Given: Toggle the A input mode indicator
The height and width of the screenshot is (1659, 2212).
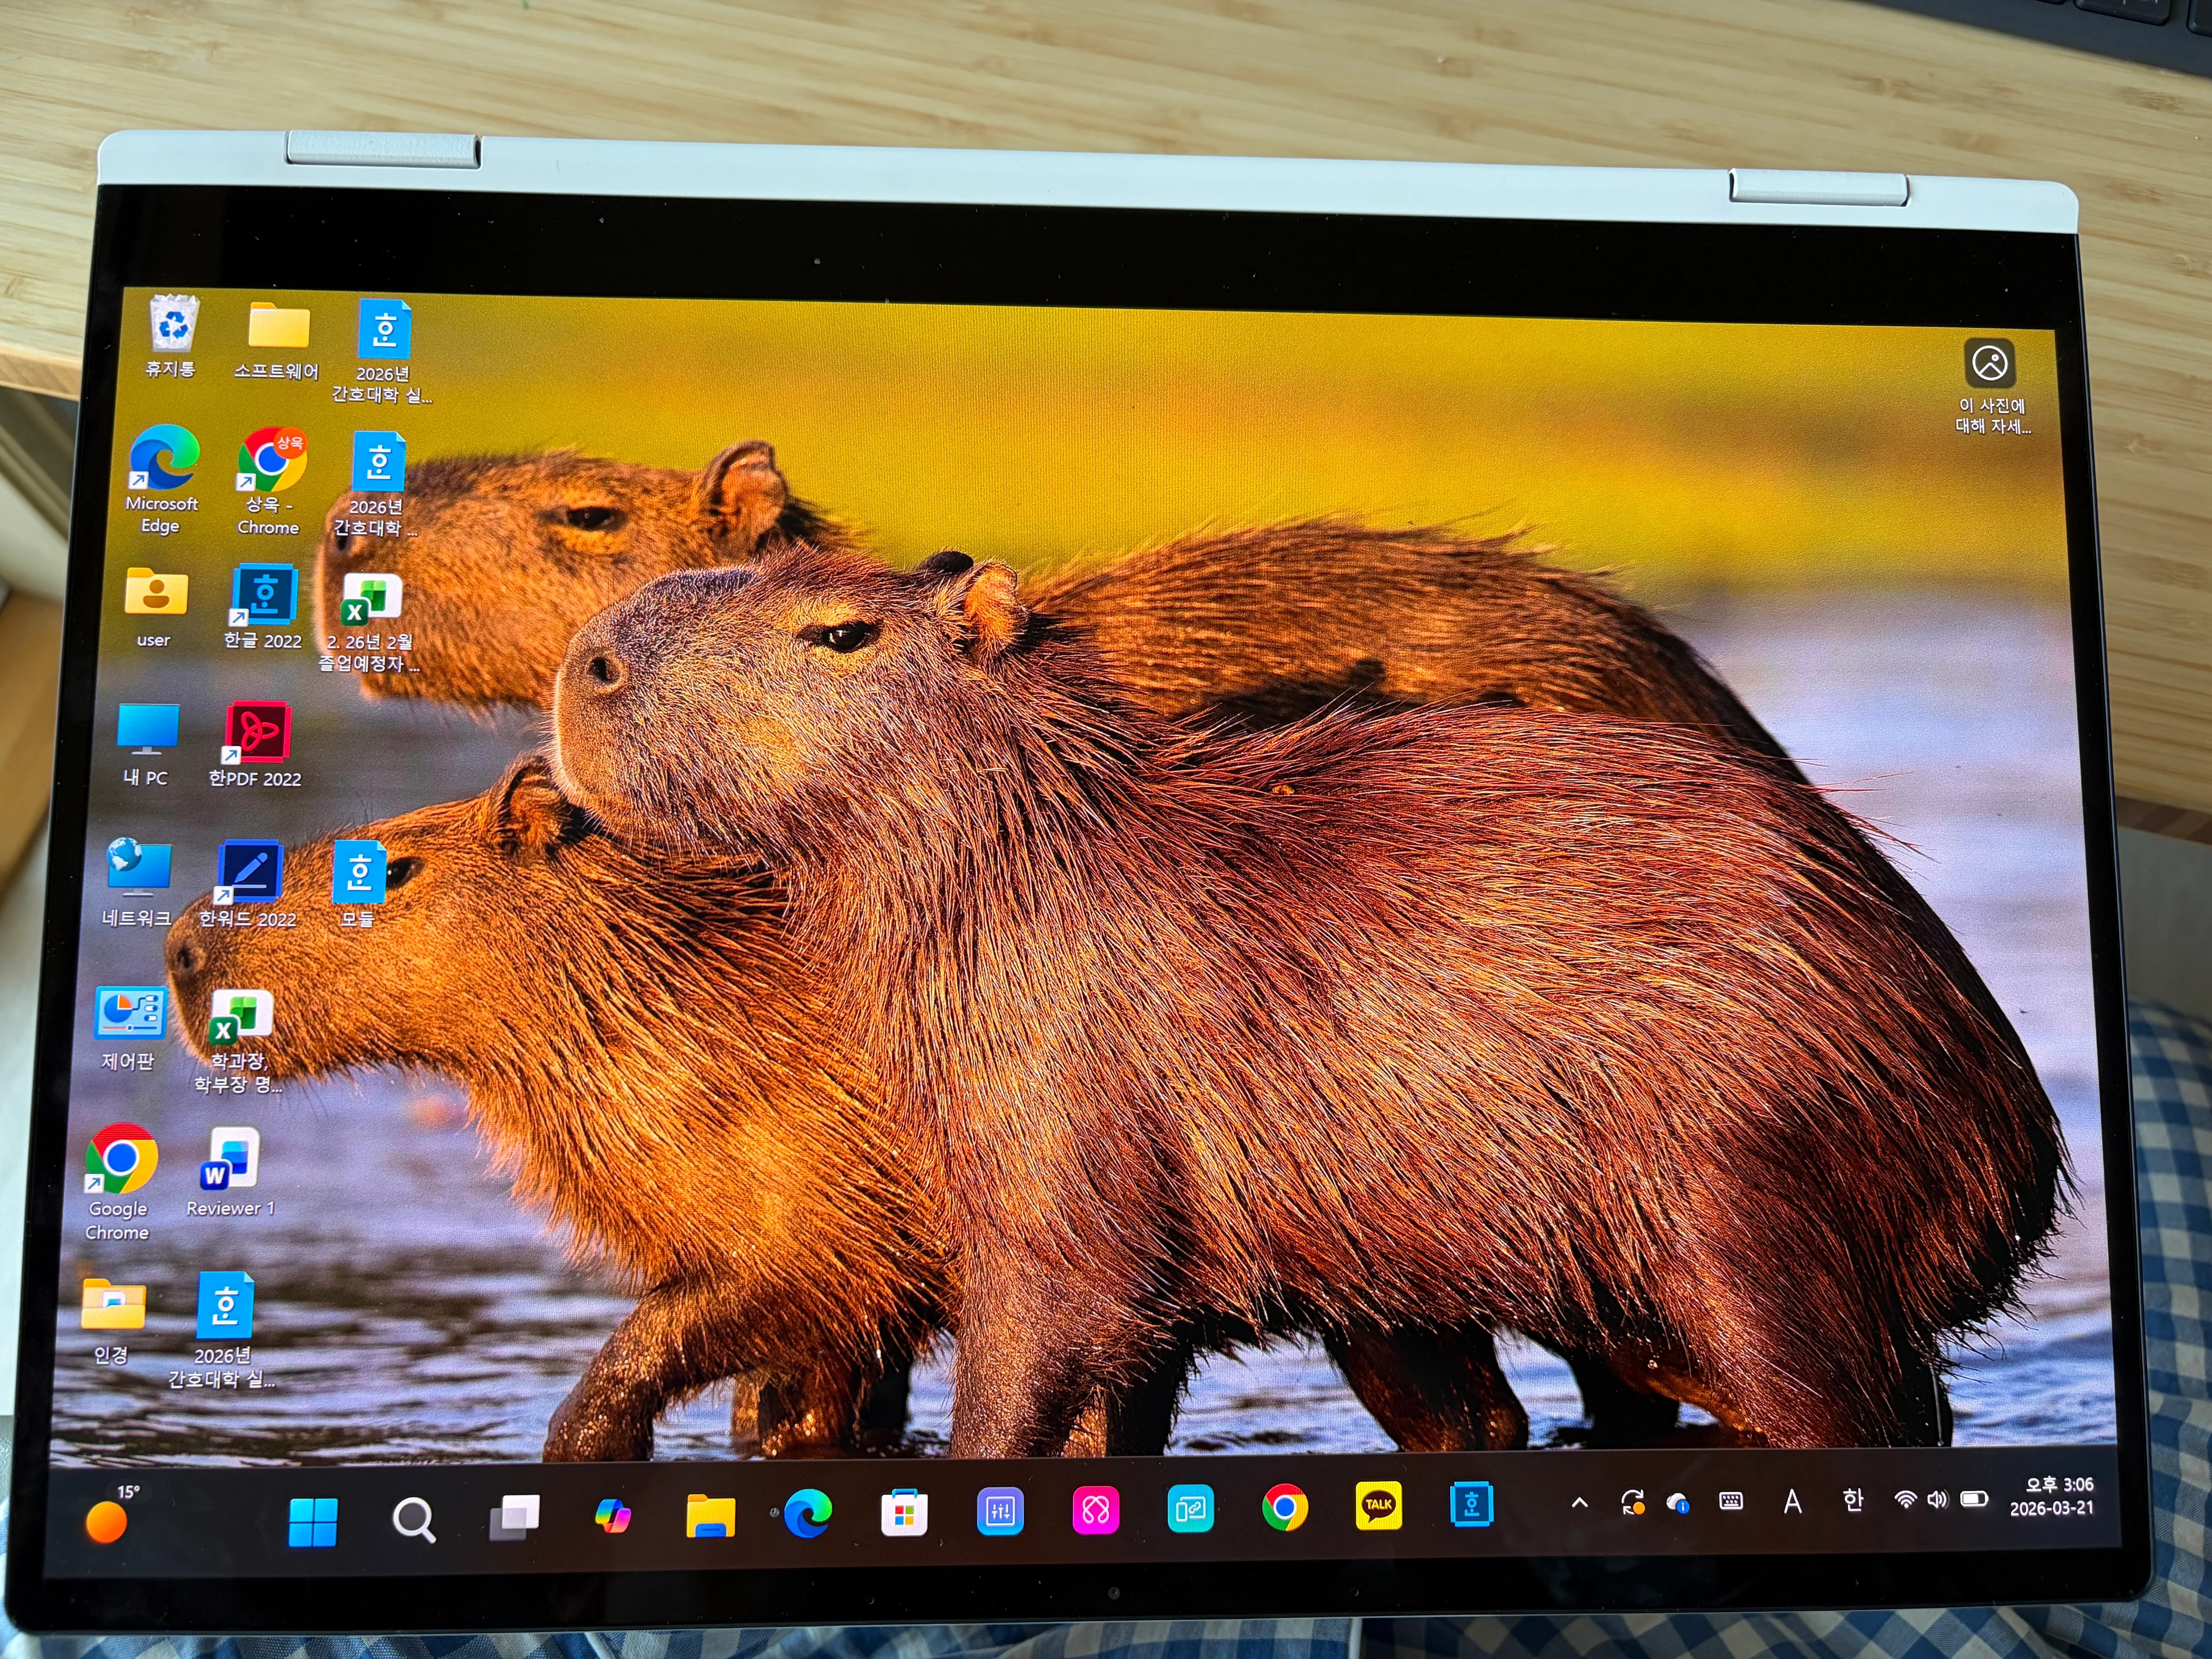Looking at the screenshot, I should click(x=1792, y=1501).
